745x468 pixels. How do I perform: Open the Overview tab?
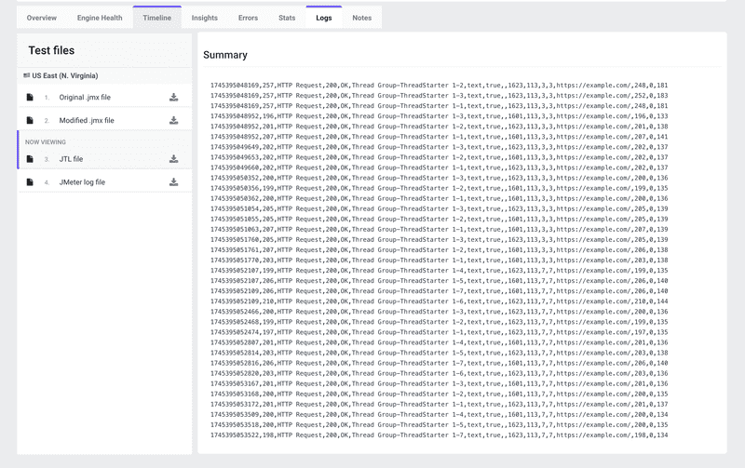41,18
